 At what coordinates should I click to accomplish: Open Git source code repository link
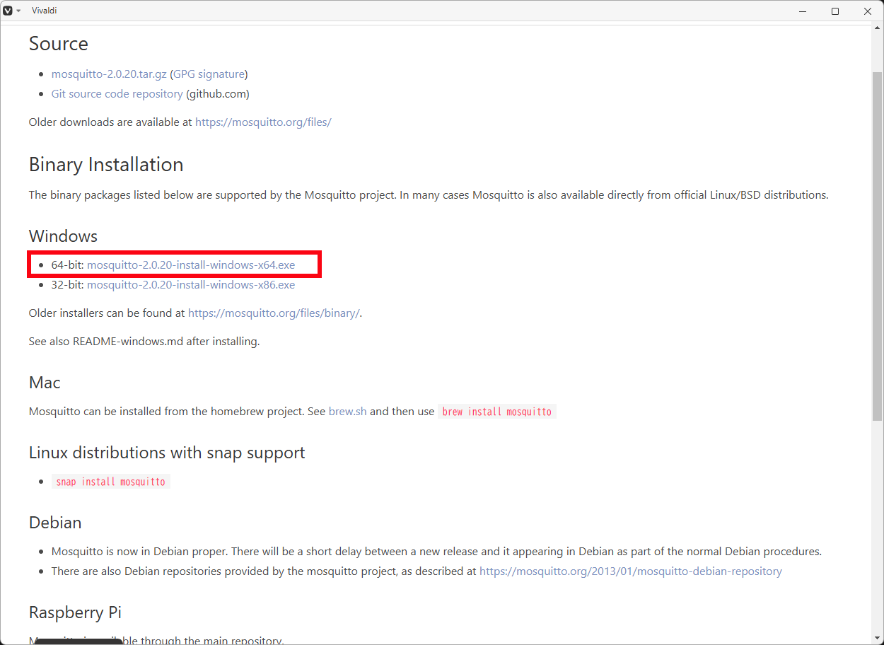(117, 93)
